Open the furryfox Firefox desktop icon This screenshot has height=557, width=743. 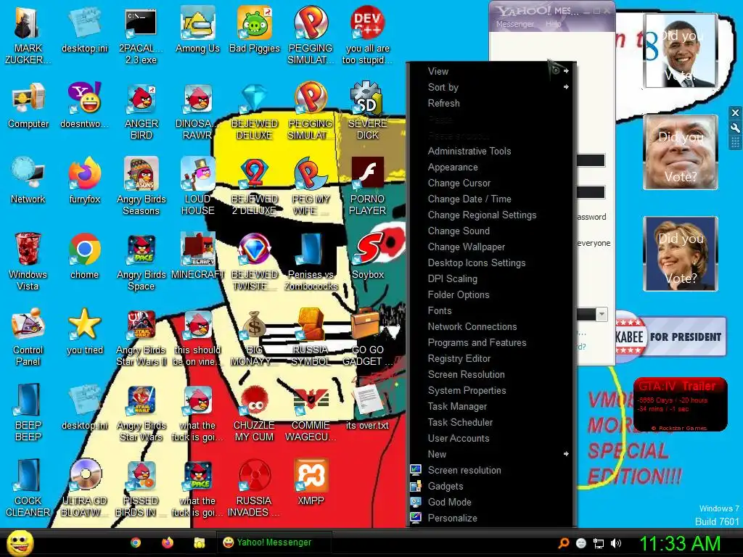tap(85, 181)
